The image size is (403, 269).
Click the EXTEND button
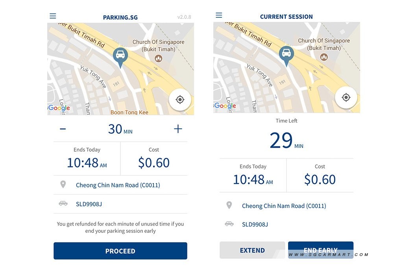[252, 250]
